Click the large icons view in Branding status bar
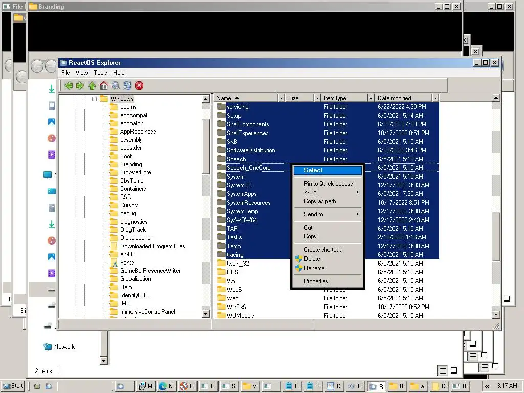 coord(454,370)
